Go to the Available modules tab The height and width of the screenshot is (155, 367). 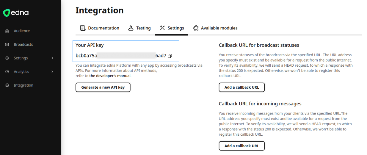215,28
